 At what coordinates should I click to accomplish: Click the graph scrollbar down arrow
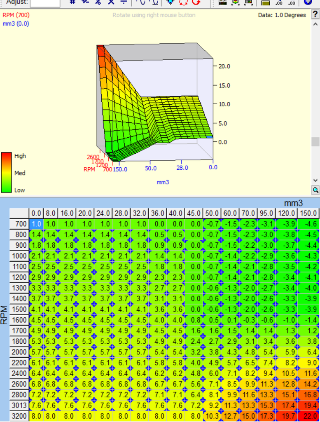pyautogui.click(x=315, y=181)
